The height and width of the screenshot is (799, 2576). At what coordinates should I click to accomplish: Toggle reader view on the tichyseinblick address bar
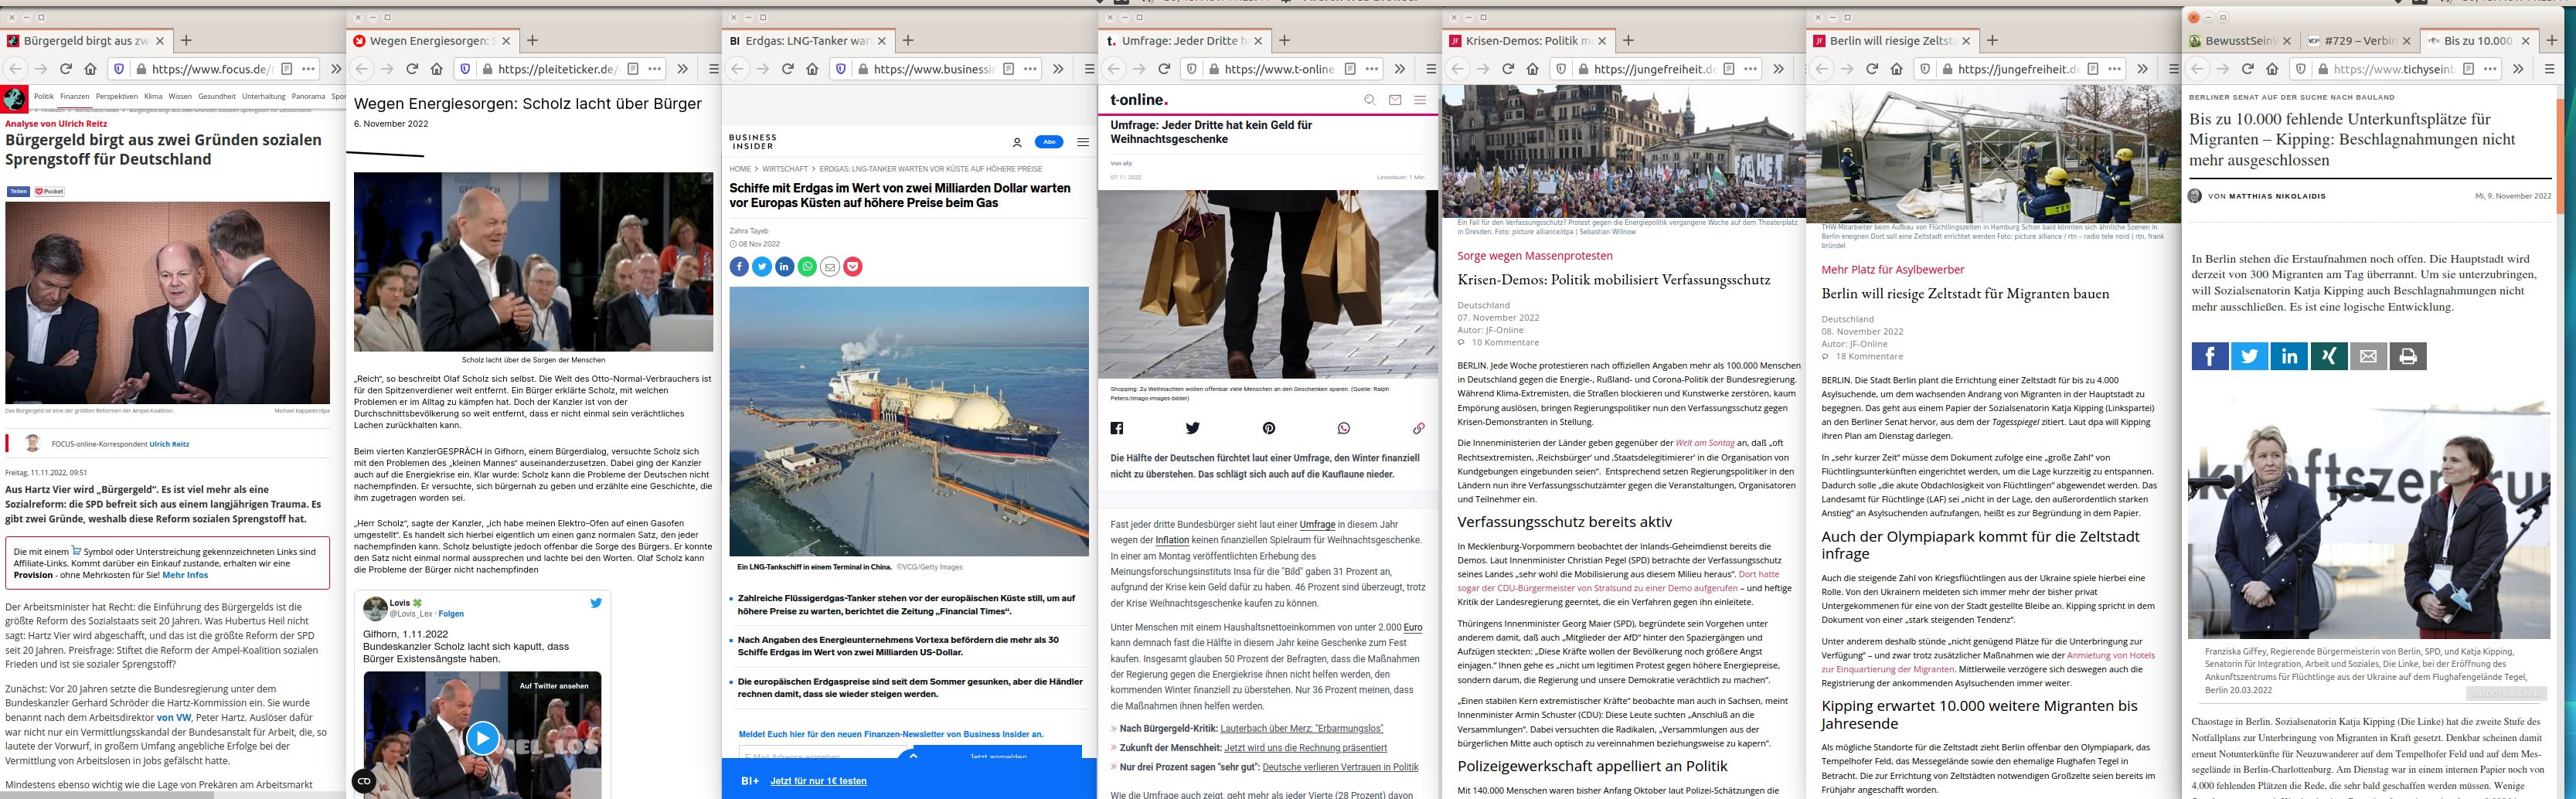(x=2468, y=69)
